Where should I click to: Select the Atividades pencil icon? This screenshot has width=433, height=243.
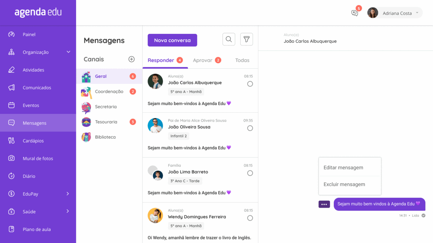[x=12, y=69]
